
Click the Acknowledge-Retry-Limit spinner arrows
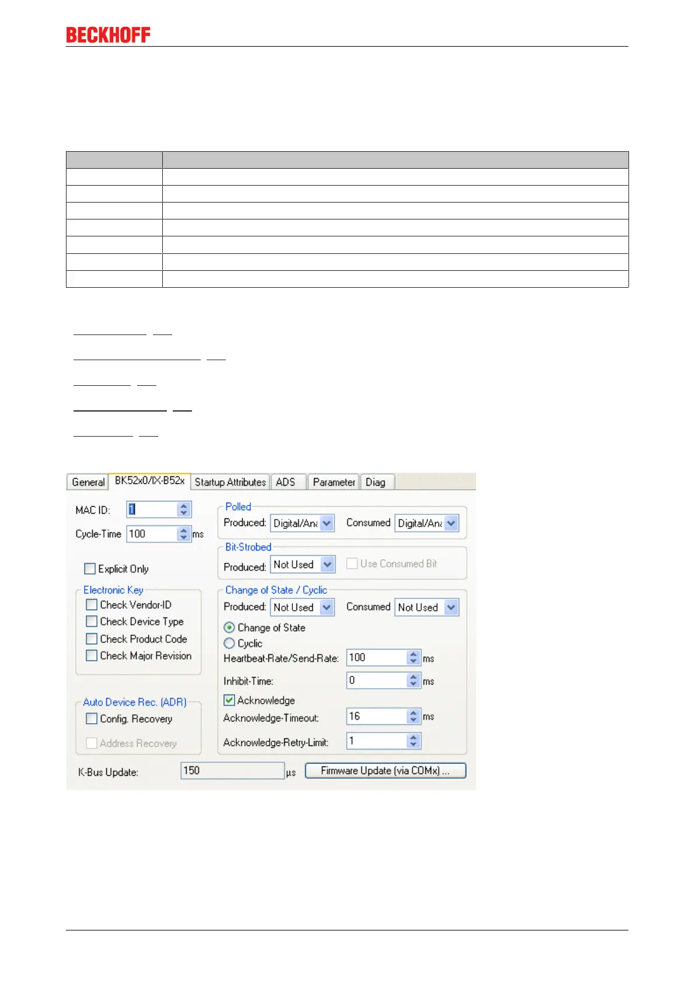pos(414,741)
